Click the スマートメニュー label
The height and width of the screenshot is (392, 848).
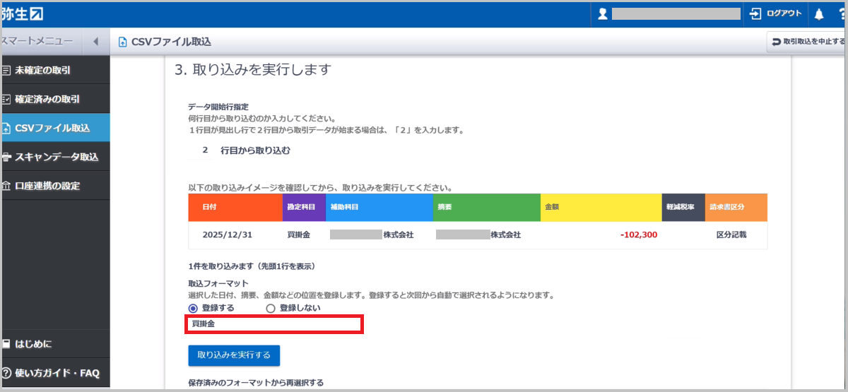tap(36, 42)
